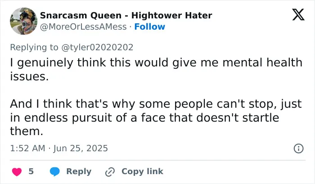315x184 pixels.
Task: Click the blue speech bubble reply icon
Action: 54,171
